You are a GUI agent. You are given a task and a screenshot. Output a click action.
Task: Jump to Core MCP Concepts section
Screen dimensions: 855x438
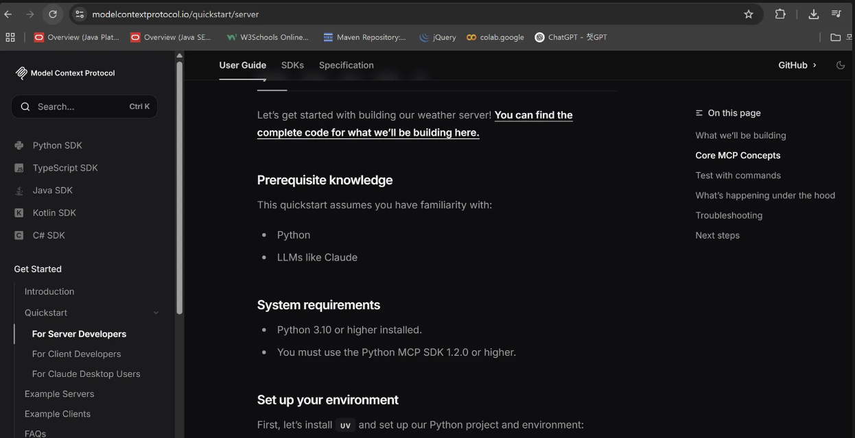coord(738,155)
